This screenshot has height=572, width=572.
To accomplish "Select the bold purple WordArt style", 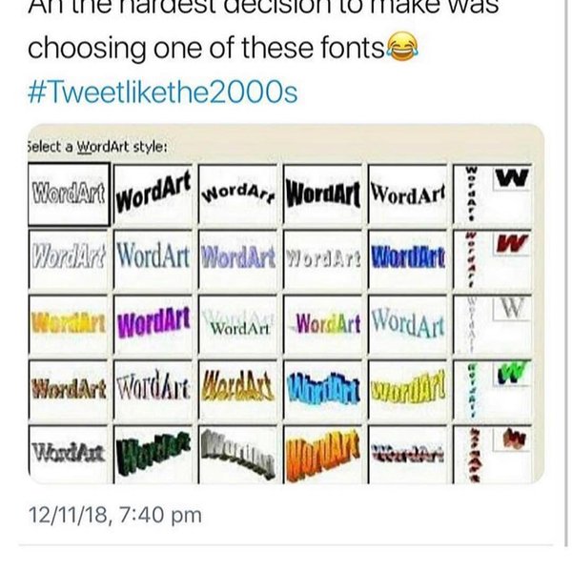I will 153,318.
